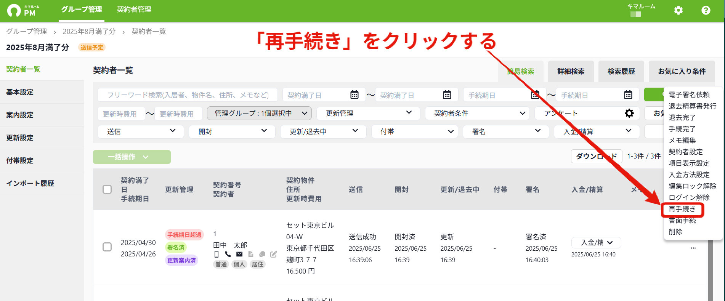This screenshot has height=301, width=725.
Task: Choose 編集ロック解除 from the context menu
Action: click(x=693, y=186)
